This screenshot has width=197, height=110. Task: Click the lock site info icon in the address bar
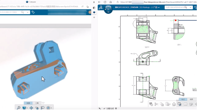(x=118, y=2)
